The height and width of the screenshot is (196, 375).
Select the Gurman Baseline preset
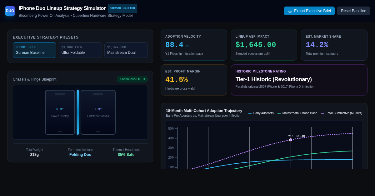[x=34, y=50]
